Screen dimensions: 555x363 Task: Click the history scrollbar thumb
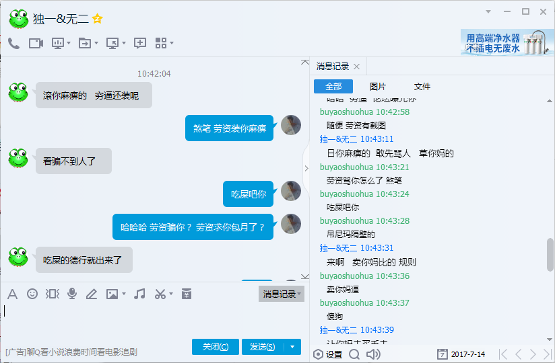550,255
